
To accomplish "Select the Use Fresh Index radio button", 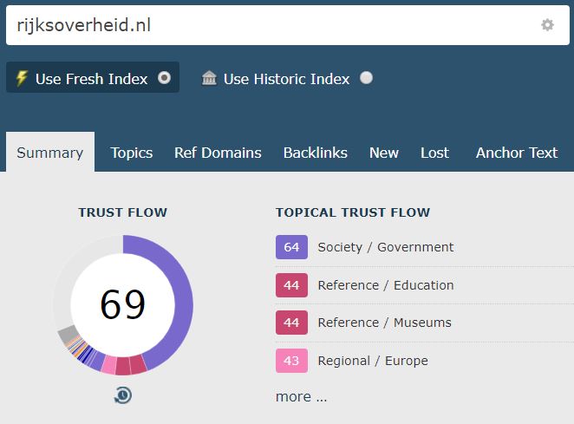I will click(x=165, y=78).
